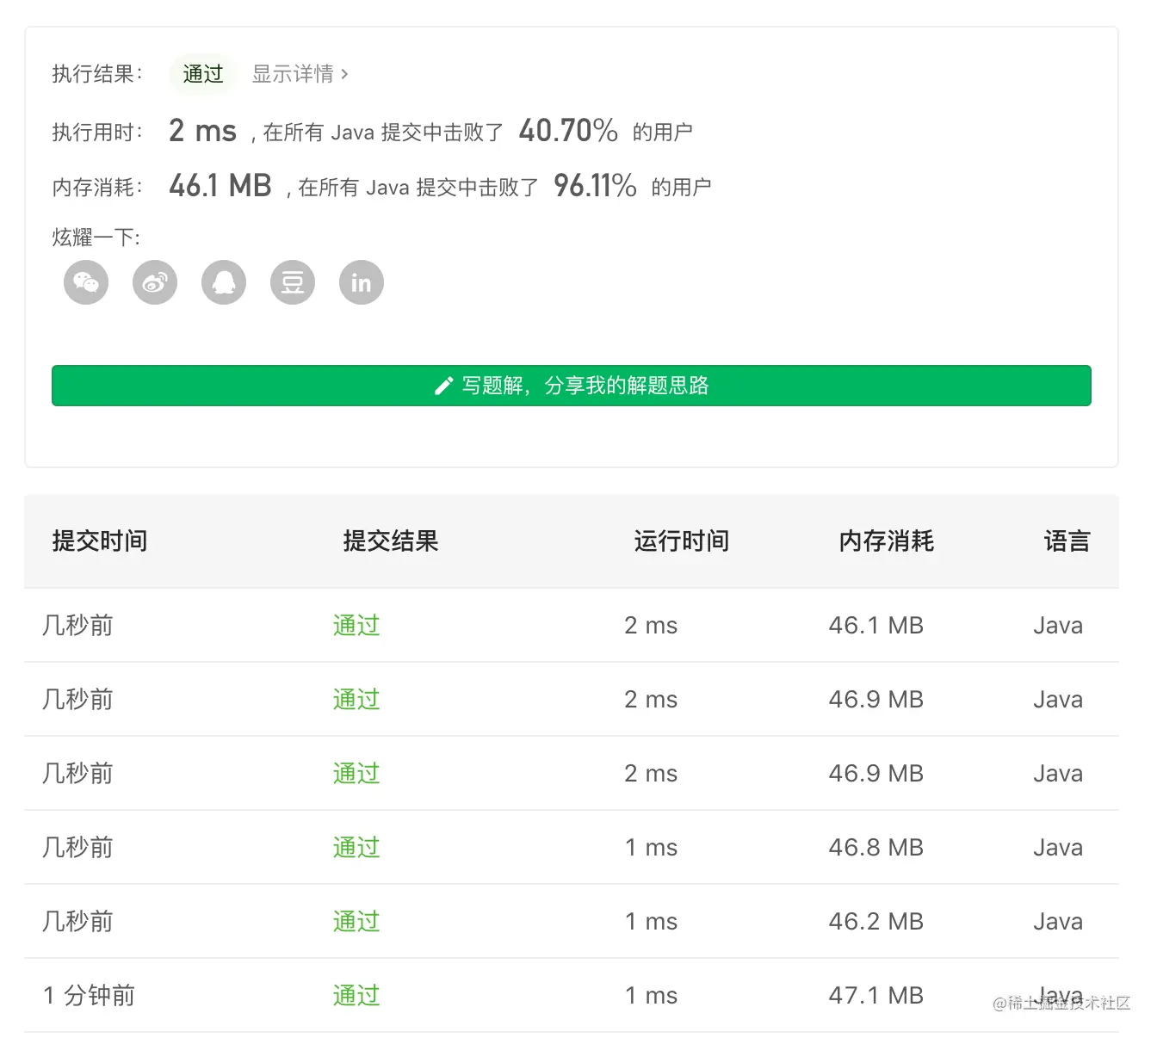Open 通过 submission from 1 分钟前
This screenshot has height=1038, width=1157.
click(x=356, y=996)
